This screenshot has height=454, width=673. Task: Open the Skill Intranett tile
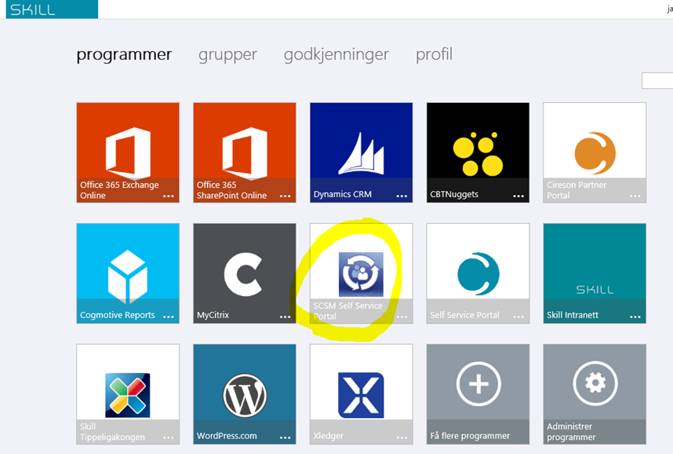click(595, 273)
